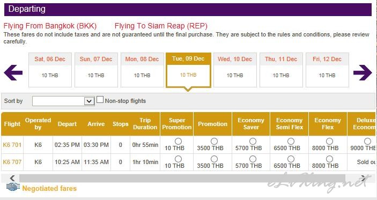This screenshot has height=200, width=377.
Task: Select the Sat, 06 Dec date tab
Action: 50,70
